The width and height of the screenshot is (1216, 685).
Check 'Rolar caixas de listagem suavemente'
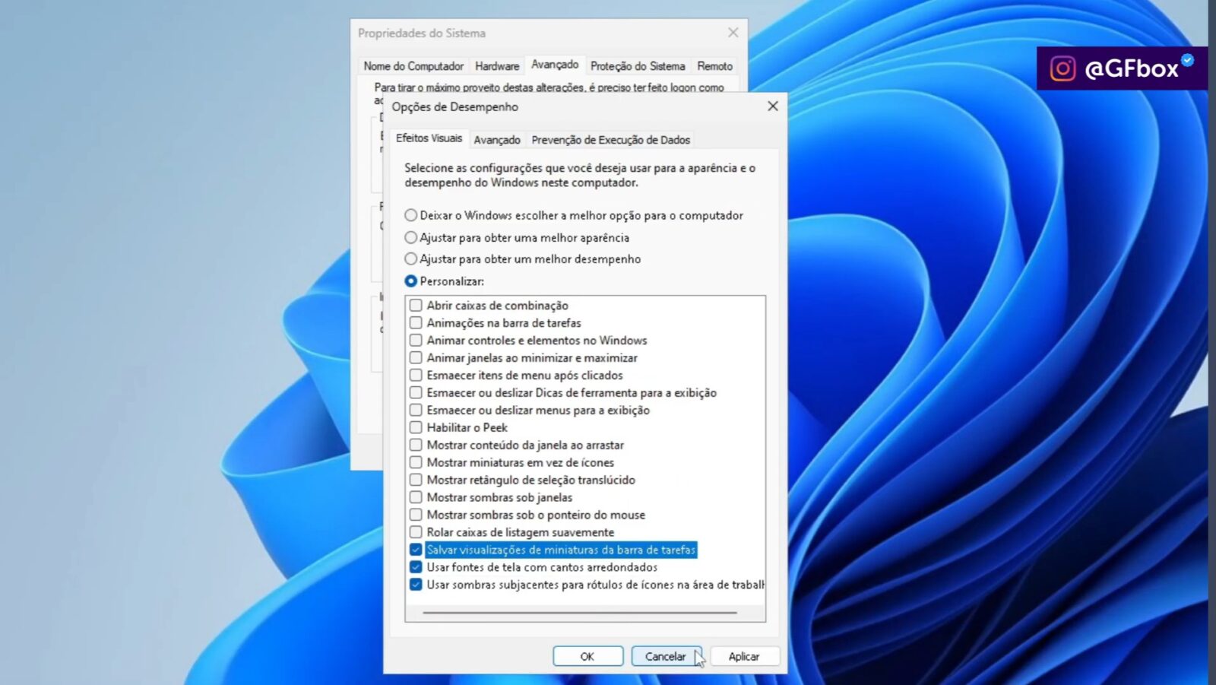(416, 532)
